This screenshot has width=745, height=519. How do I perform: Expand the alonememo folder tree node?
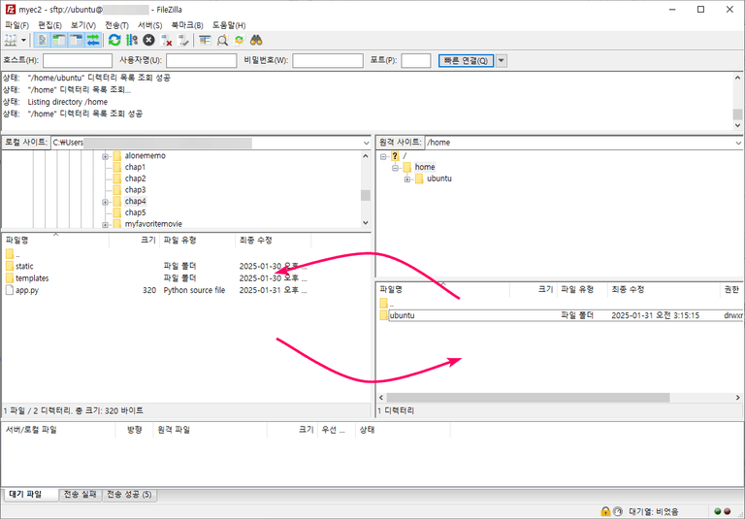(x=105, y=156)
